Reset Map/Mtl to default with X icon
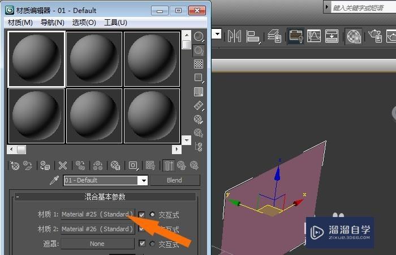The height and width of the screenshot is (255, 396). [63, 165]
